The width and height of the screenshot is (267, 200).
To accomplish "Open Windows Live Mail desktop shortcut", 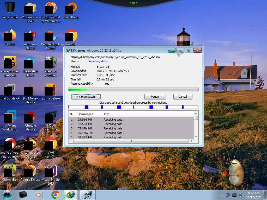I will (x=30, y=12).
